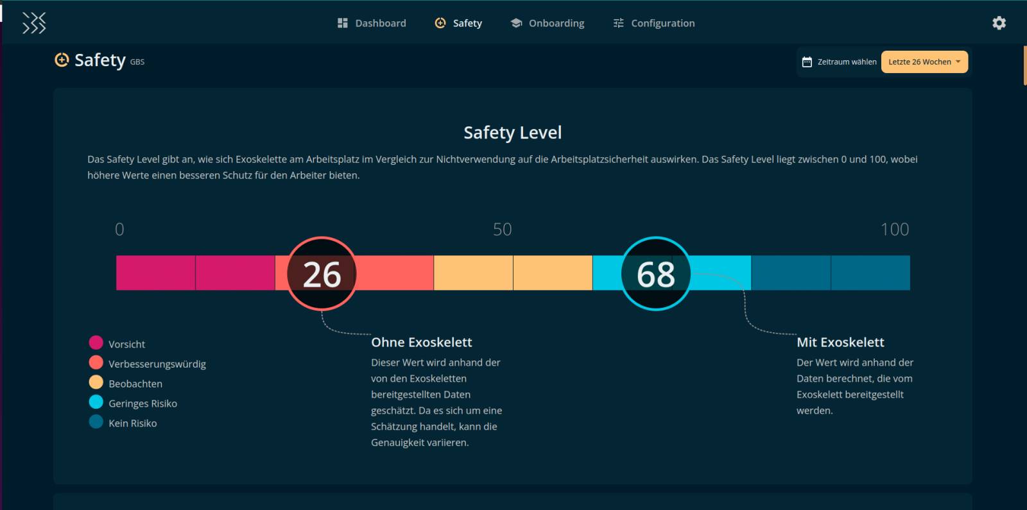Click the vertical scrollbar thumb on right edge

(1024, 65)
